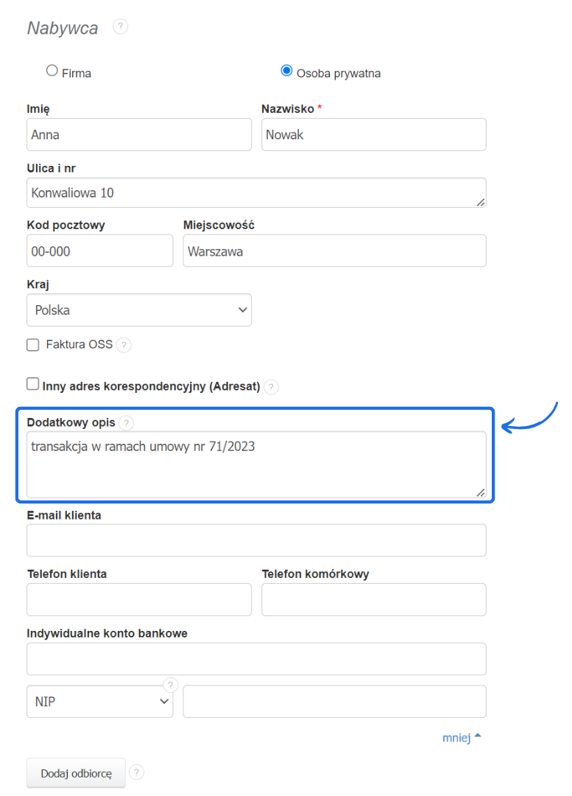The height and width of the screenshot is (796, 572).
Task: Click the Indywidualne konto bankowe field
Action: tap(256, 659)
